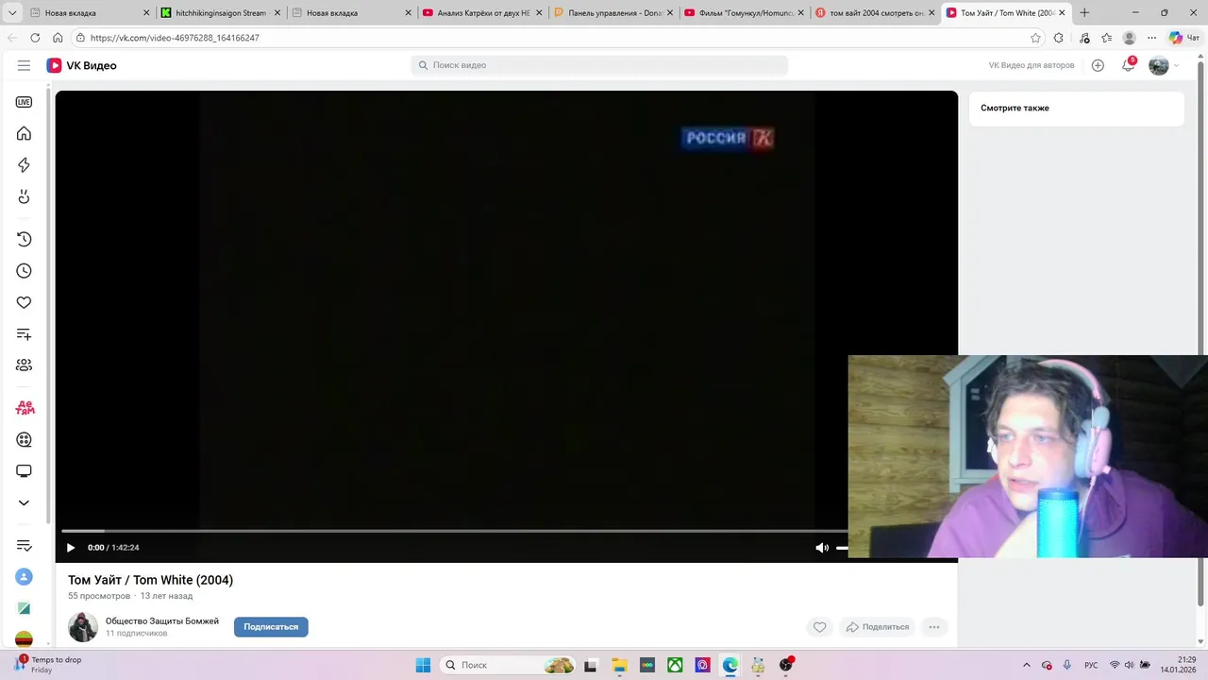Click the 55 просмотров view count text
Viewport: 1208px width, 680px height.
[99, 596]
